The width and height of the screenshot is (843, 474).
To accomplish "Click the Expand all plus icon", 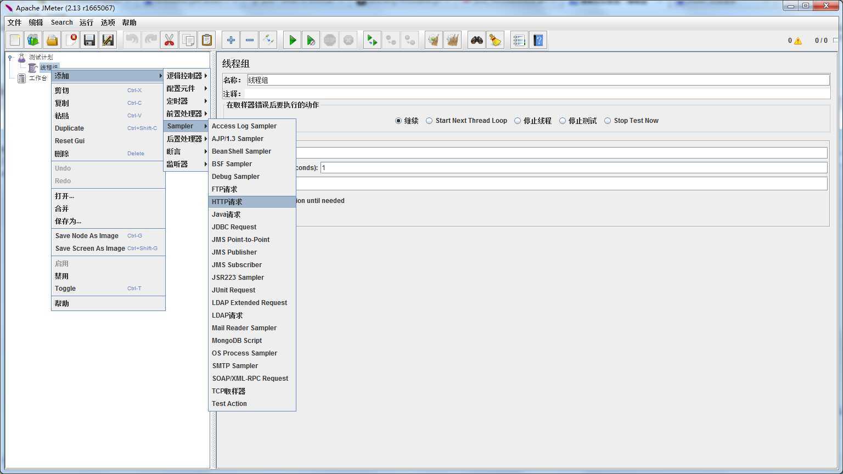I will click(231, 40).
